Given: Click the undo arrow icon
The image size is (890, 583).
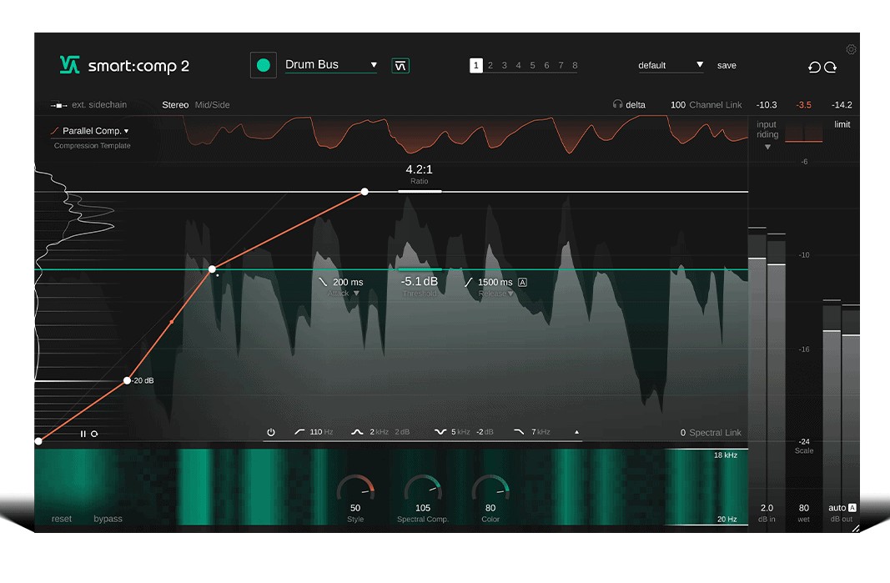Looking at the screenshot, I should [x=814, y=67].
